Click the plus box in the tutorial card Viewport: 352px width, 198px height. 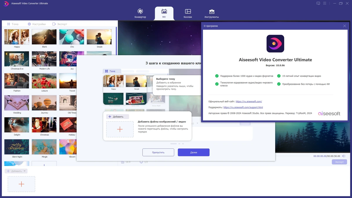point(120,129)
